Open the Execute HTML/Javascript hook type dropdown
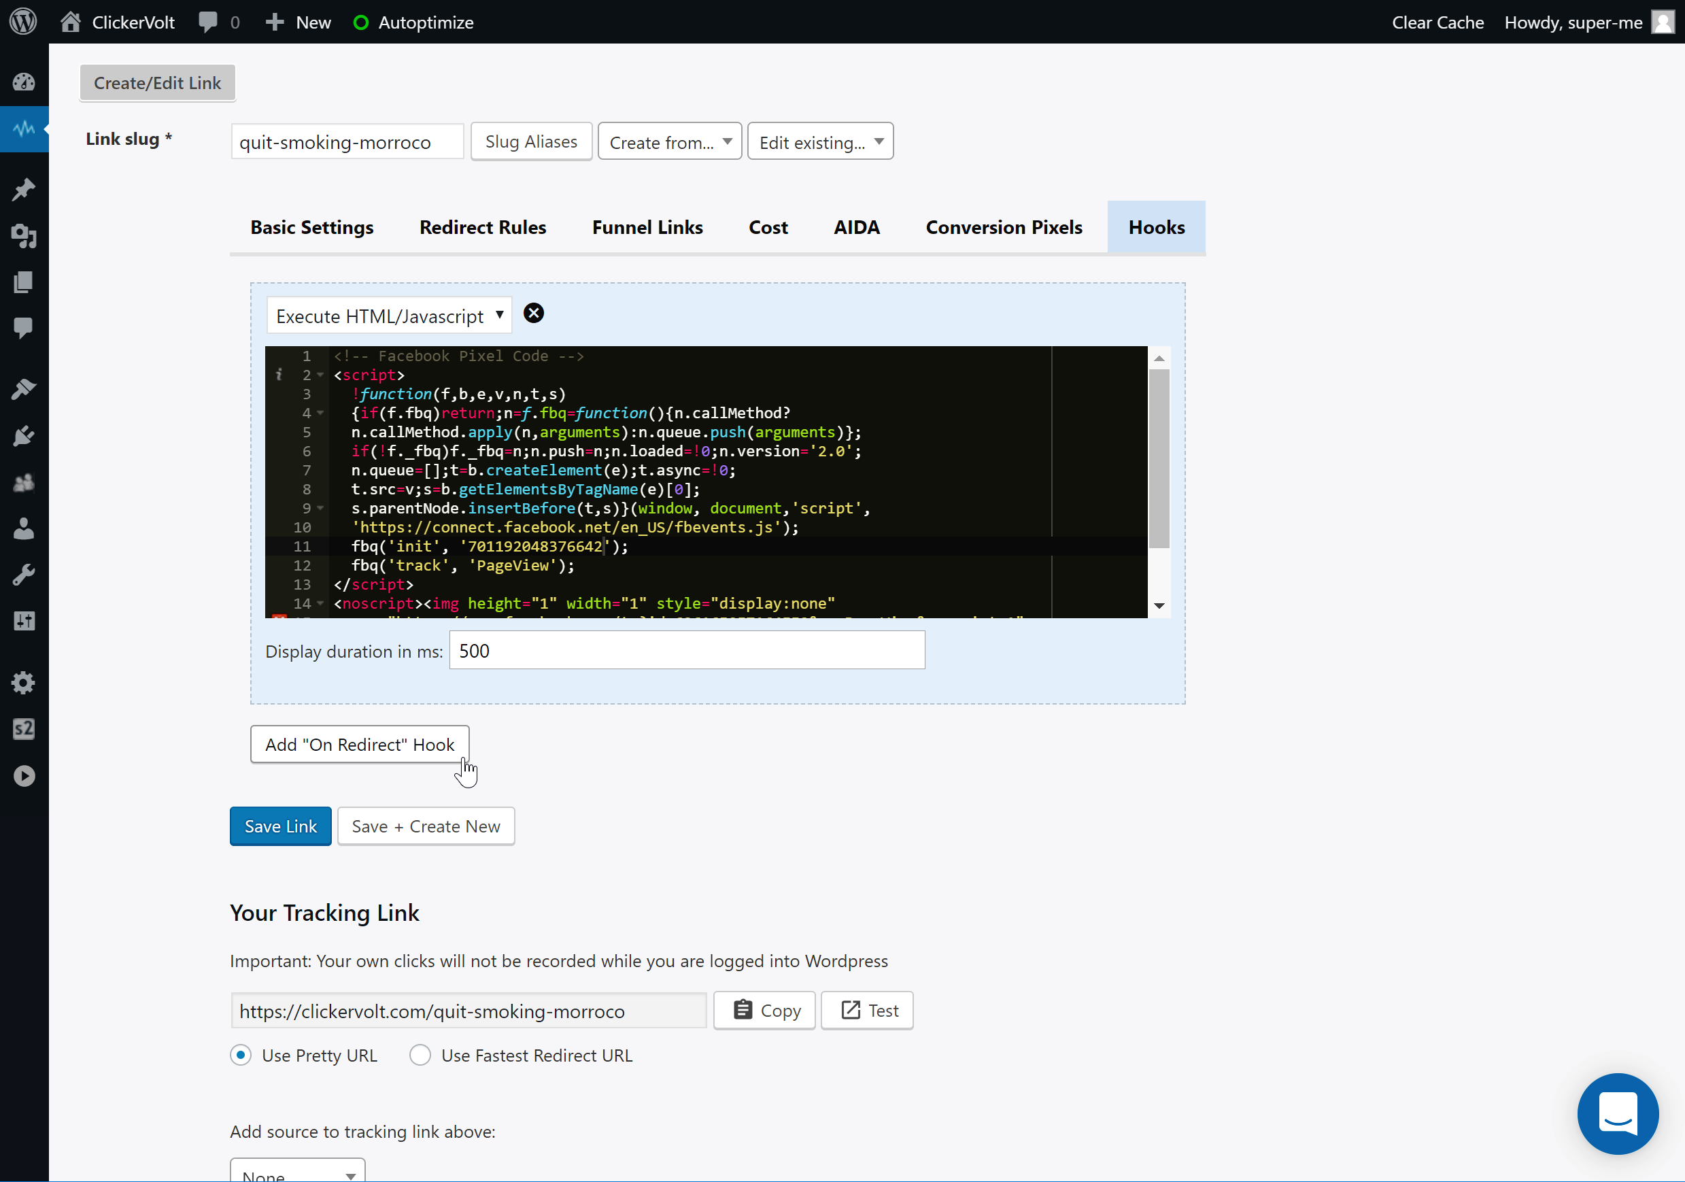This screenshot has width=1685, height=1182. click(389, 316)
